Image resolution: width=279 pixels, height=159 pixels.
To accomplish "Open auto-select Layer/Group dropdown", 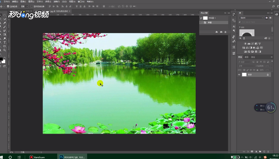I will (x=25, y=6).
